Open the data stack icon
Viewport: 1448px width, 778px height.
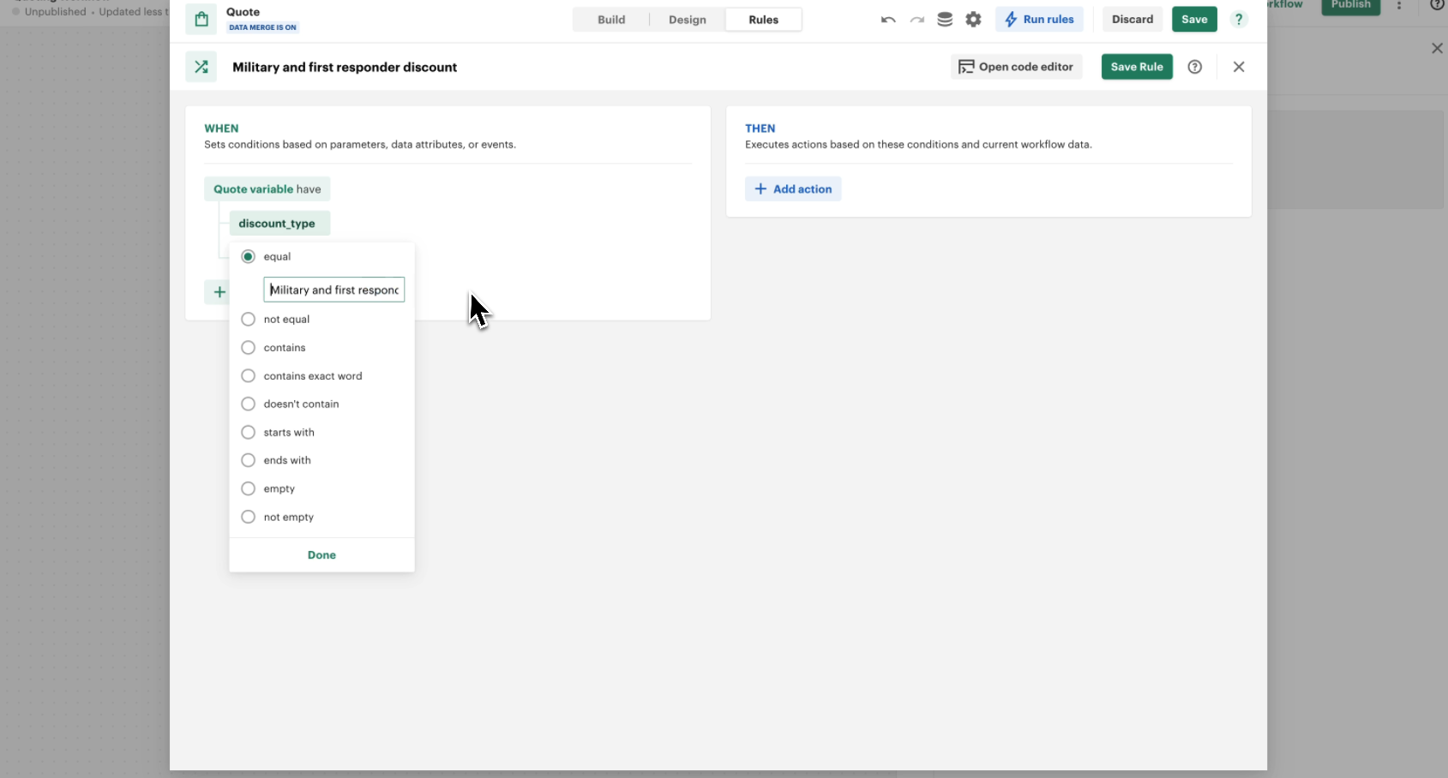click(945, 20)
